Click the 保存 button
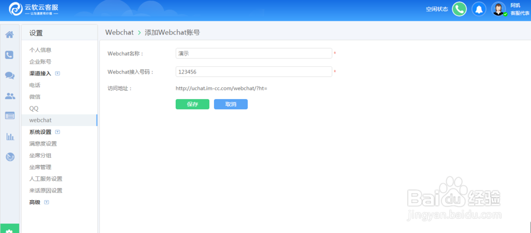531x233 pixels. tap(192, 104)
